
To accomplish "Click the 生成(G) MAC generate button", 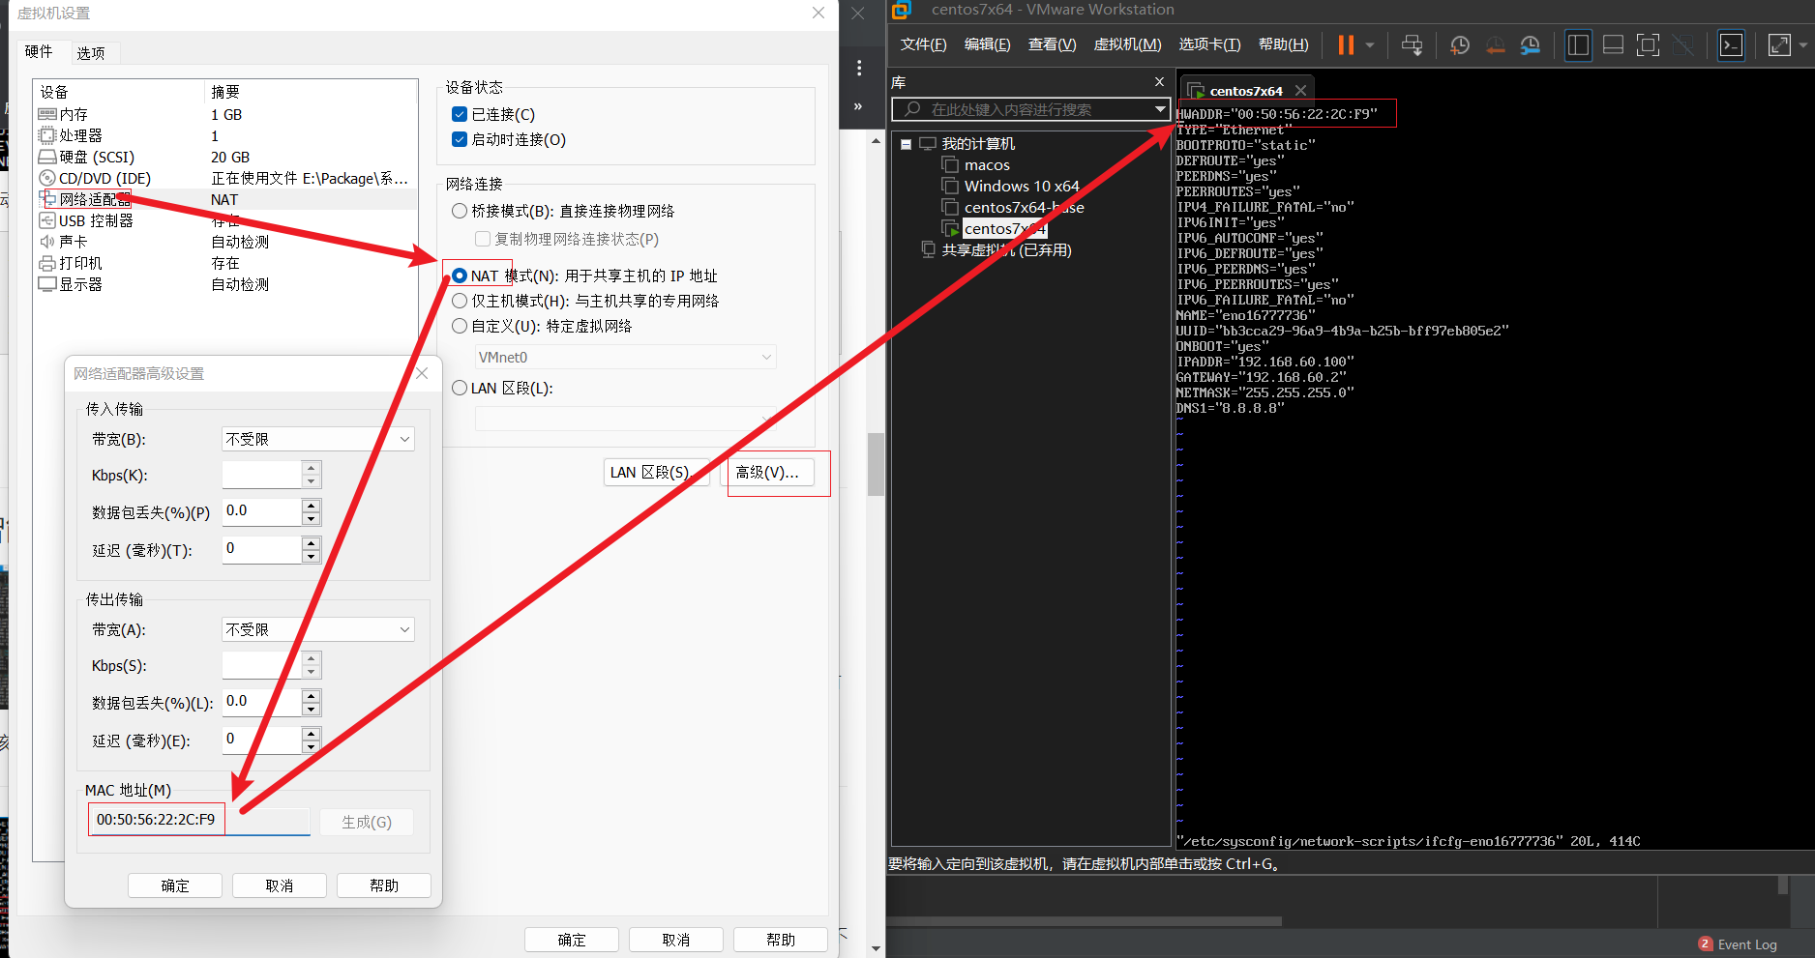I will [x=366, y=822].
